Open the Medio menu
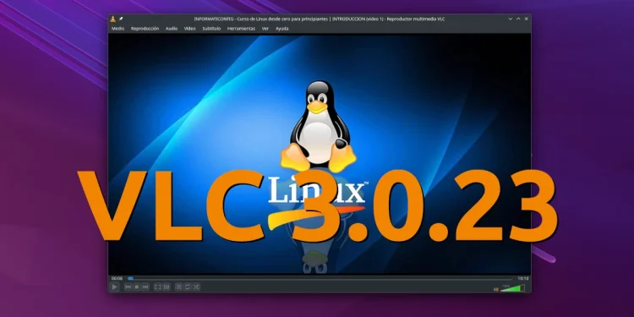634x317 pixels. (118, 29)
